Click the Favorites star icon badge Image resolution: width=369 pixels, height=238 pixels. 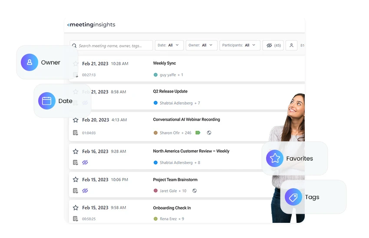coord(275,158)
